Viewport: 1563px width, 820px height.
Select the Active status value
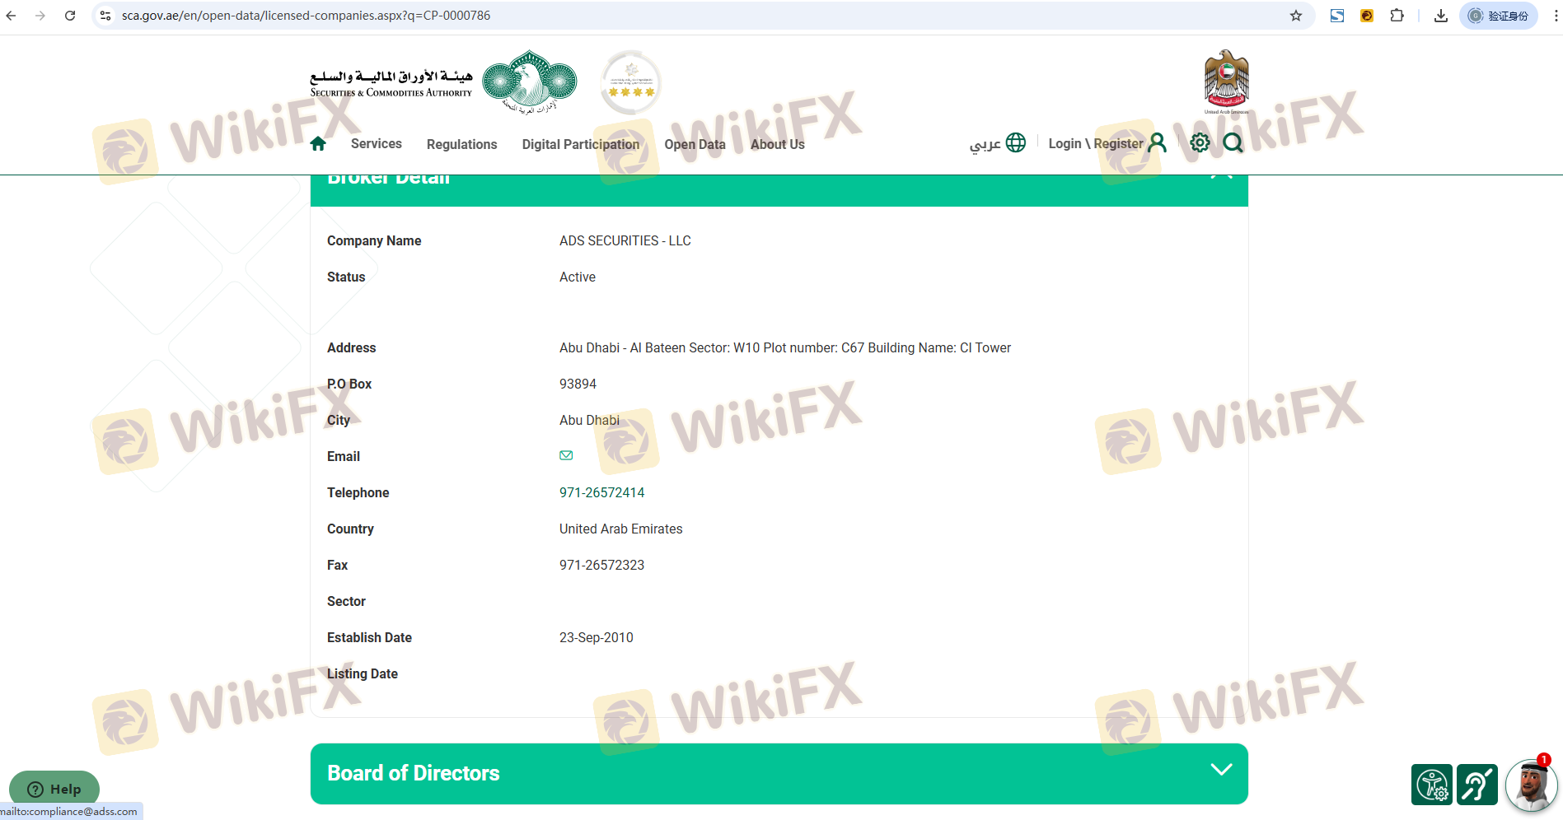pos(578,277)
